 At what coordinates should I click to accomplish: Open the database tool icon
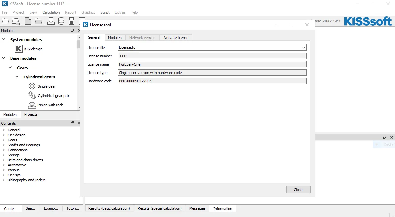(61, 21)
